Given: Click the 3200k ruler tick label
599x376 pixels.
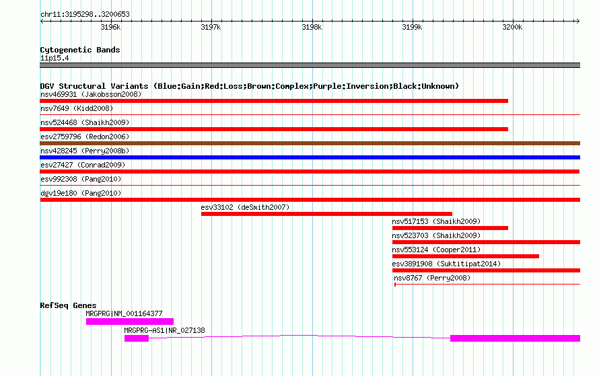Looking at the screenshot, I should [512, 27].
